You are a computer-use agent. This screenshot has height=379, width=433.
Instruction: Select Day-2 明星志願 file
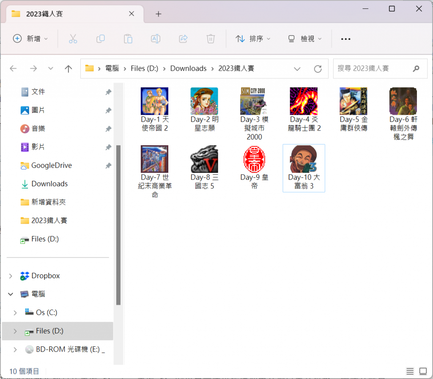[x=204, y=110]
